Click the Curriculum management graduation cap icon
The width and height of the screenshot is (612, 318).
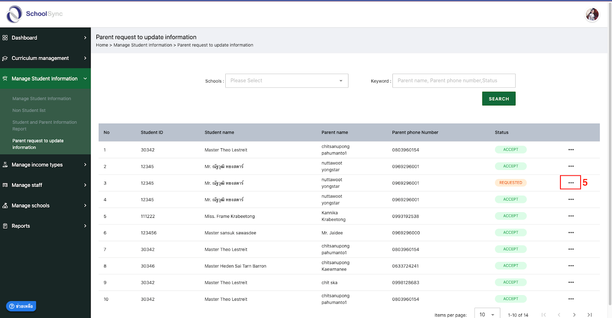[x=5, y=58]
